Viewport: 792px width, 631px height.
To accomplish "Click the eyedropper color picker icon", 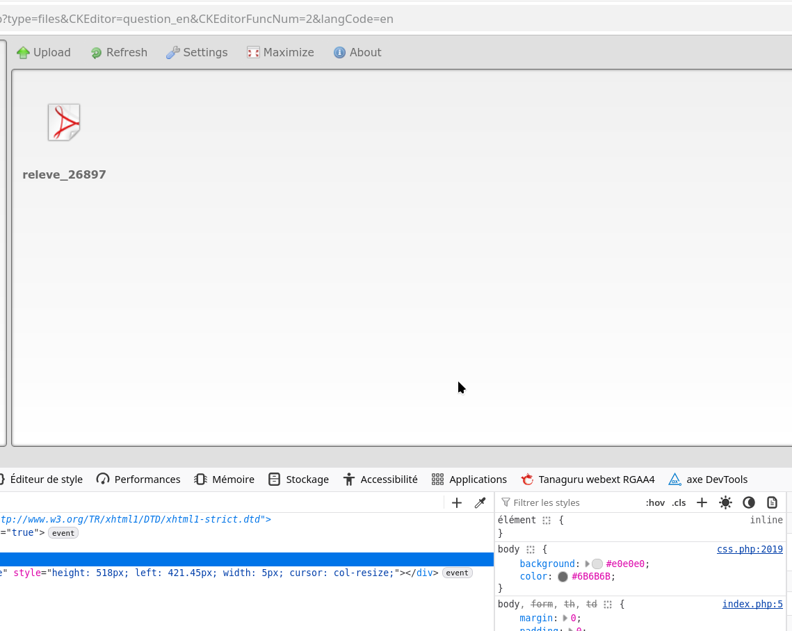I will 480,502.
